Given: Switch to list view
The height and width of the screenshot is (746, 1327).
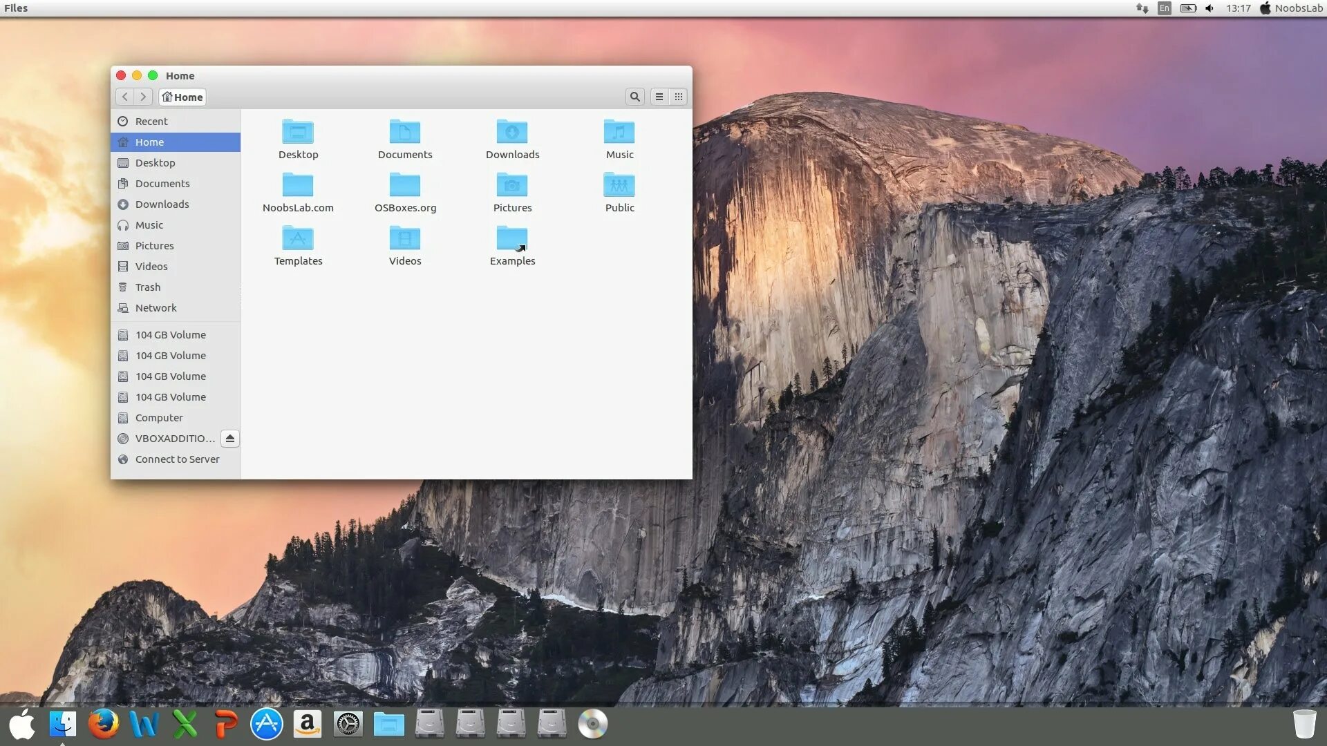Looking at the screenshot, I should [x=659, y=97].
